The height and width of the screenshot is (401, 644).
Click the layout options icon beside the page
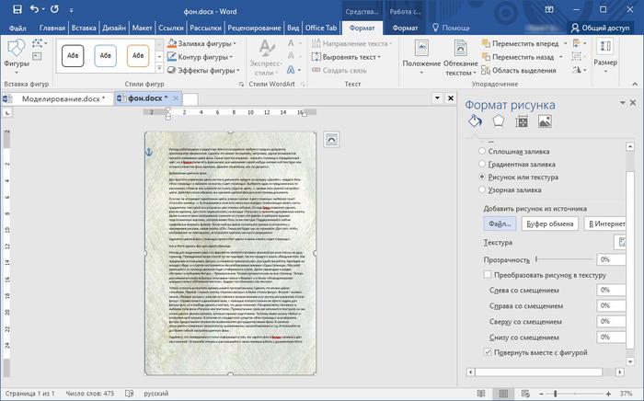[332, 139]
